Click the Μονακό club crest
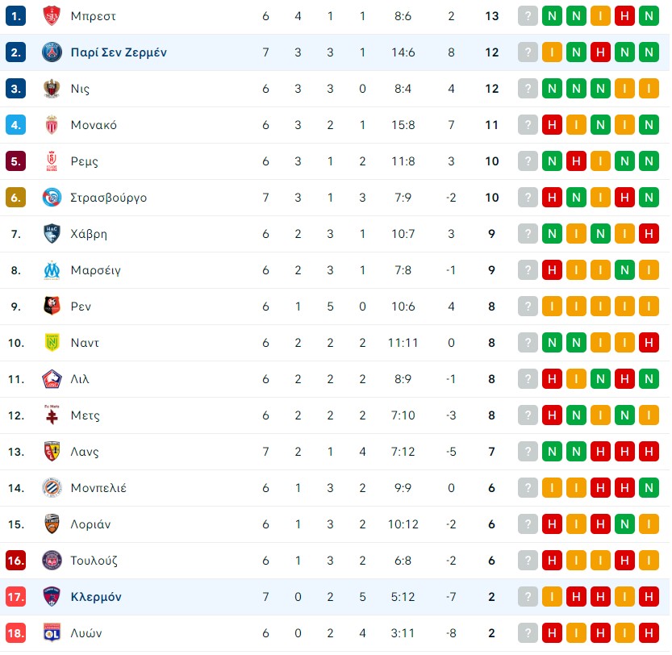Screen dimensions: 672x655 (x=52, y=125)
